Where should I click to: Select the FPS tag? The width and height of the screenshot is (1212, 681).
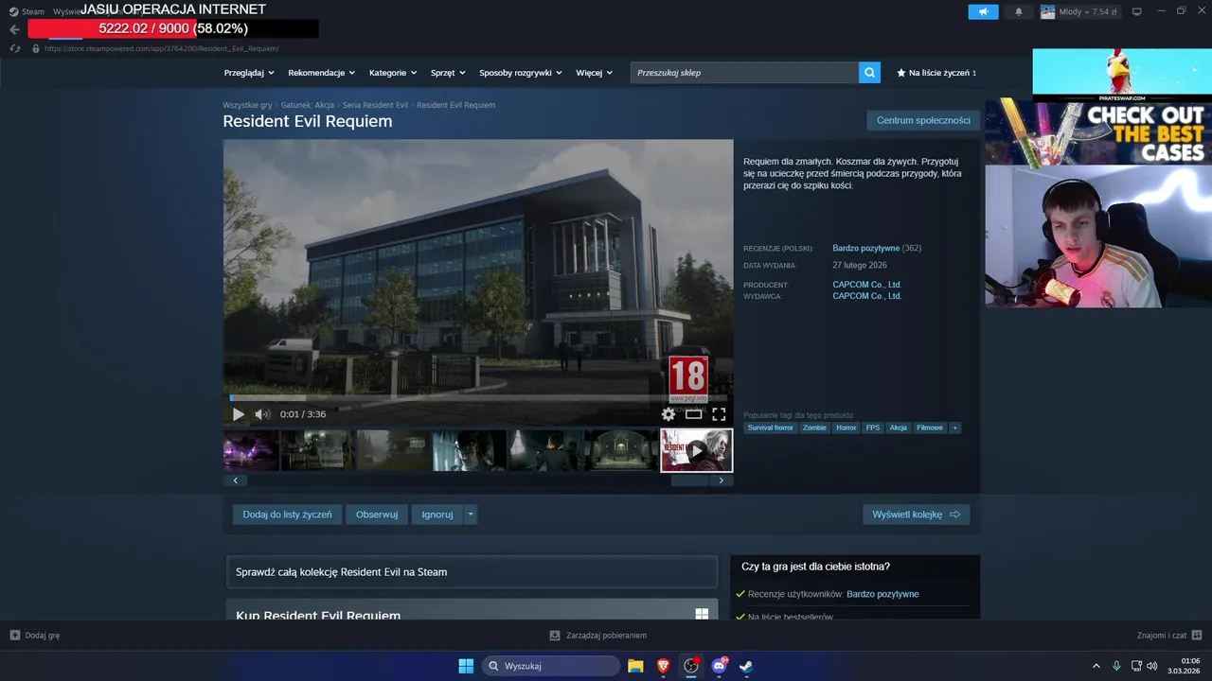coord(873,428)
